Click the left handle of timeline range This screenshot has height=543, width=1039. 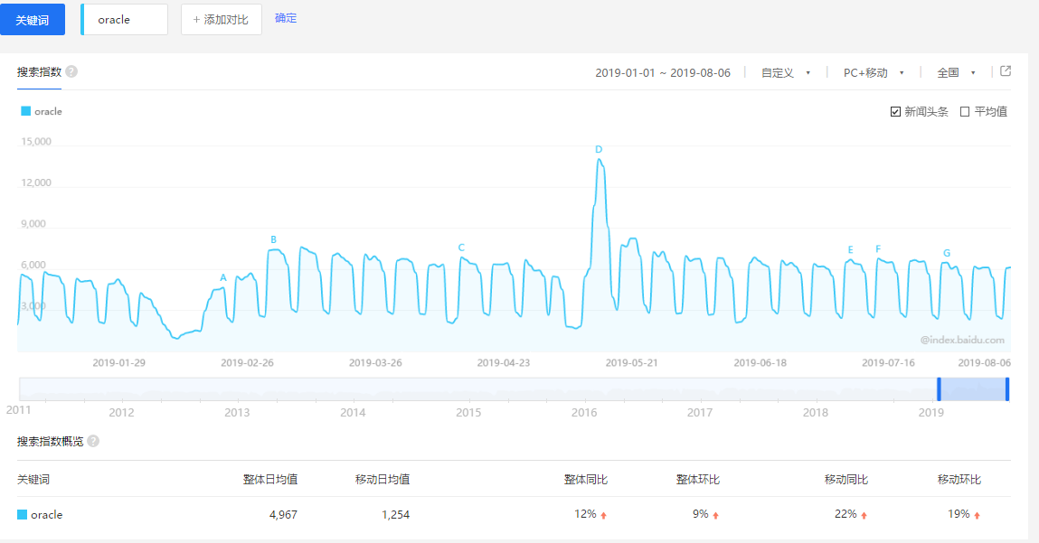939,389
